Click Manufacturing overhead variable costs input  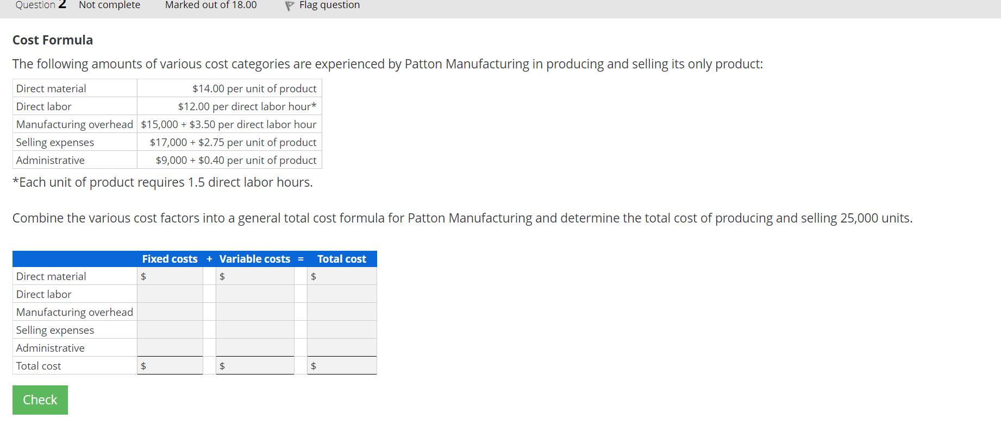(x=255, y=312)
